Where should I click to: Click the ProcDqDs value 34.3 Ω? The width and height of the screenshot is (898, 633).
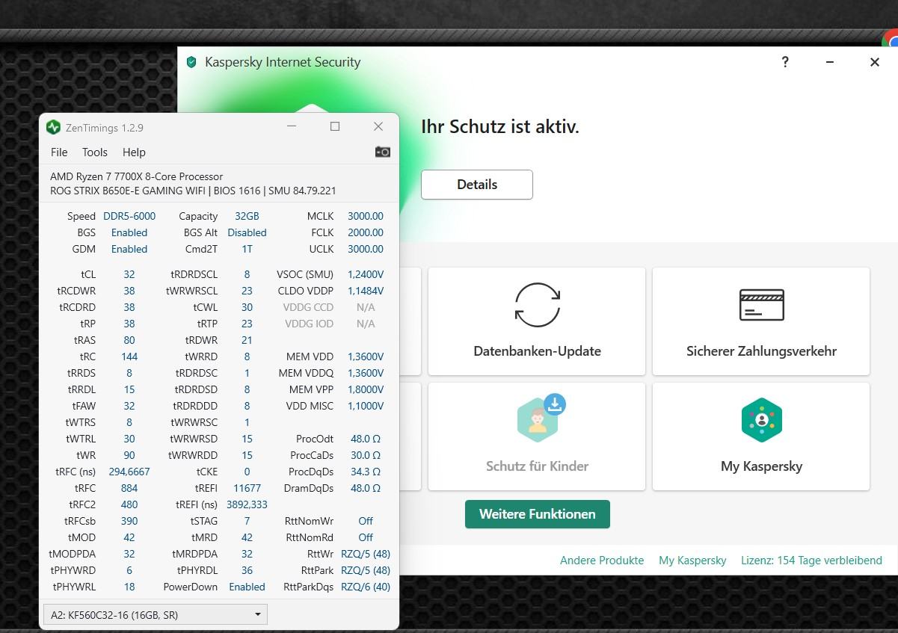(x=366, y=472)
